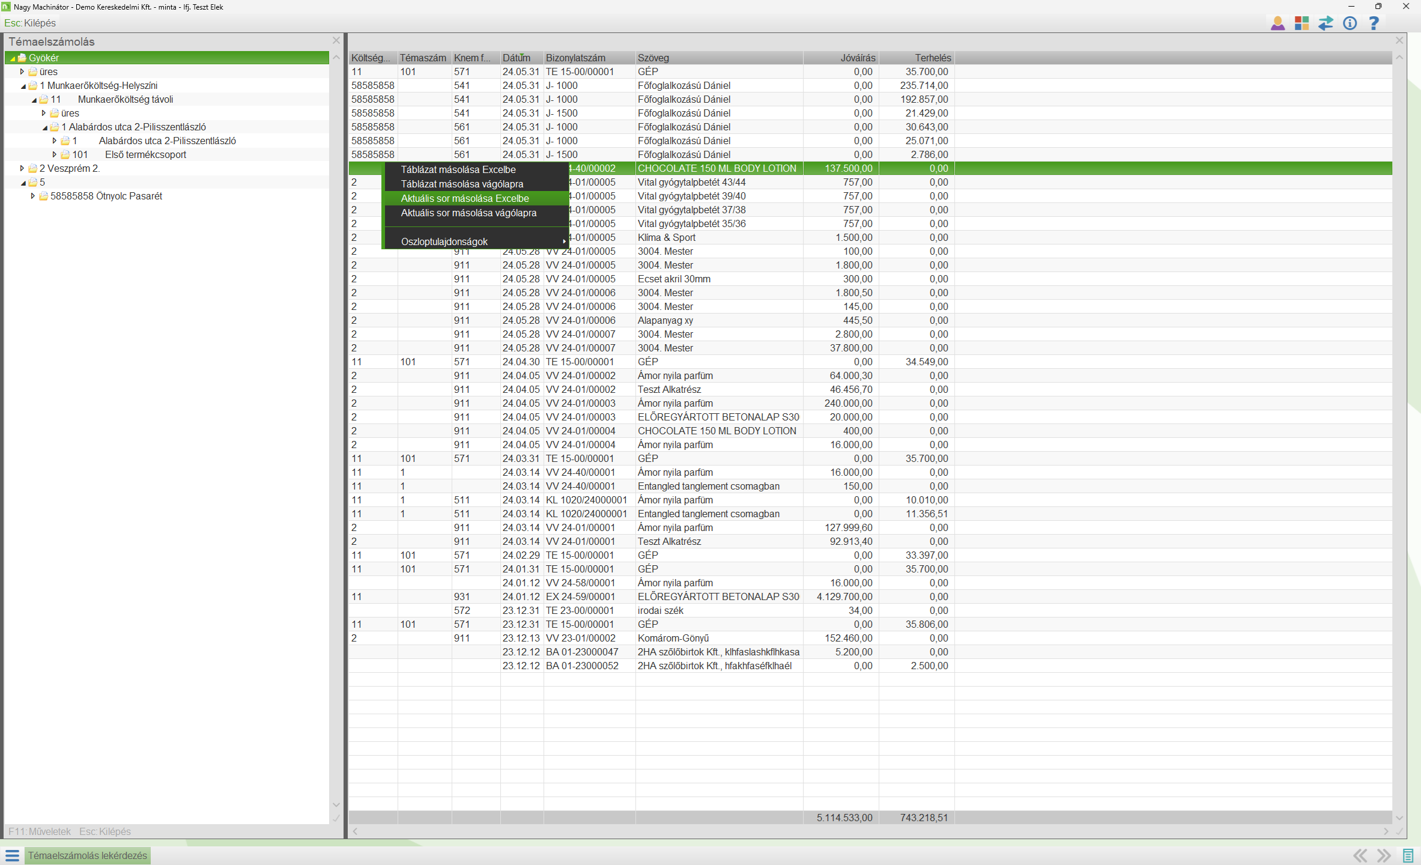Choose Aktuális sor másolása Excelbe
1421x865 pixels.
click(x=465, y=198)
